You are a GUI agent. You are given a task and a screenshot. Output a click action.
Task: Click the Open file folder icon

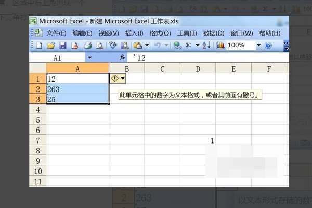coord(51,45)
